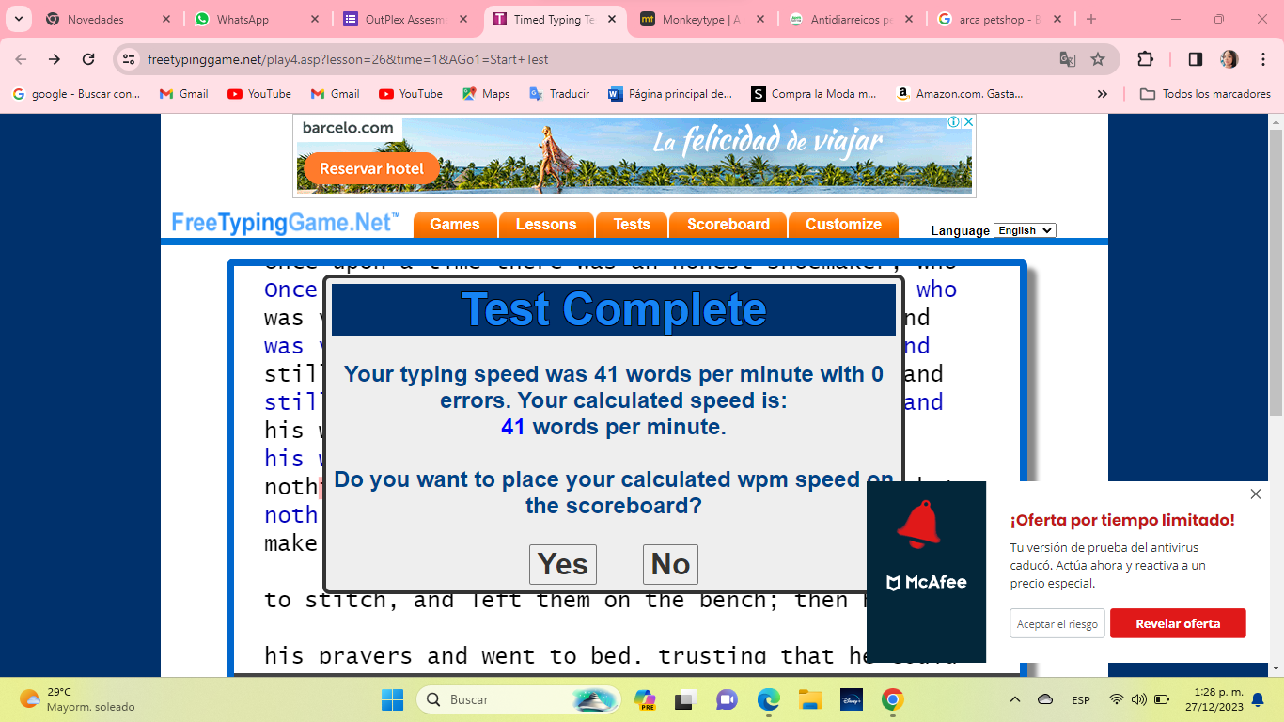The width and height of the screenshot is (1284, 722).
Task: Click the translate page icon
Action: (x=1068, y=59)
